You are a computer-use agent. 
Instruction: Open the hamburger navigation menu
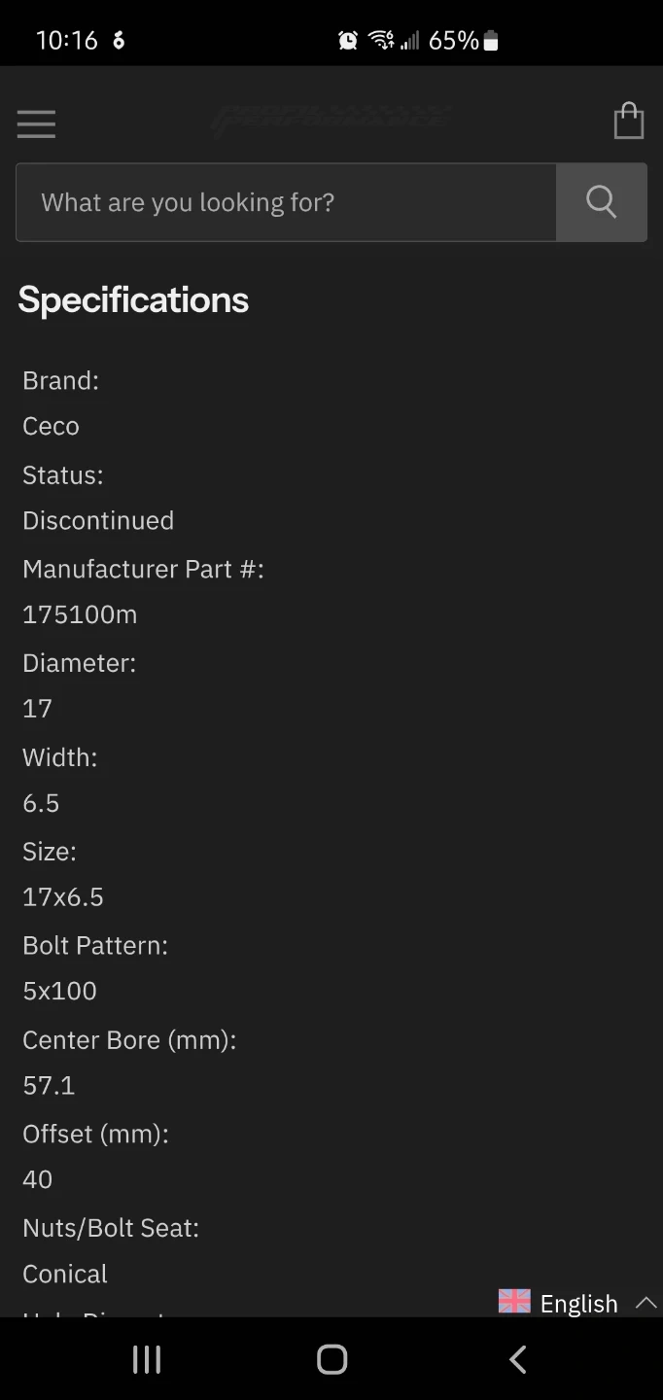click(36, 123)
